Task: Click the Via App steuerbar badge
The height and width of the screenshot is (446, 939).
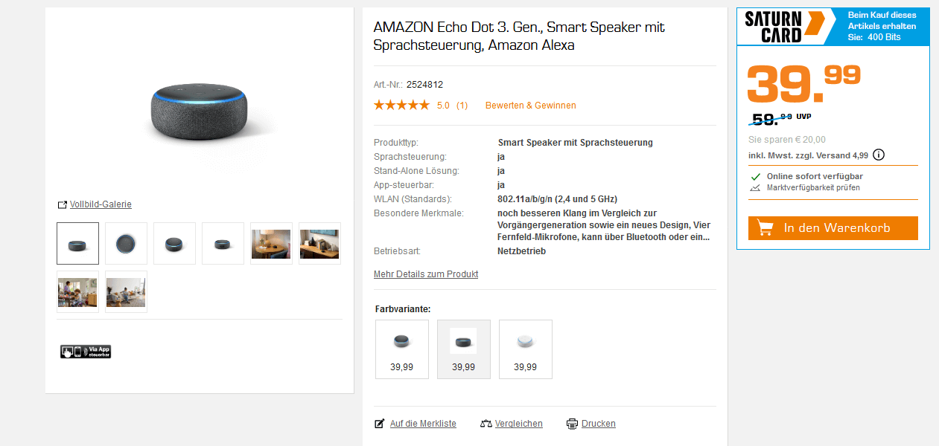Action: [x=86, y=352]
